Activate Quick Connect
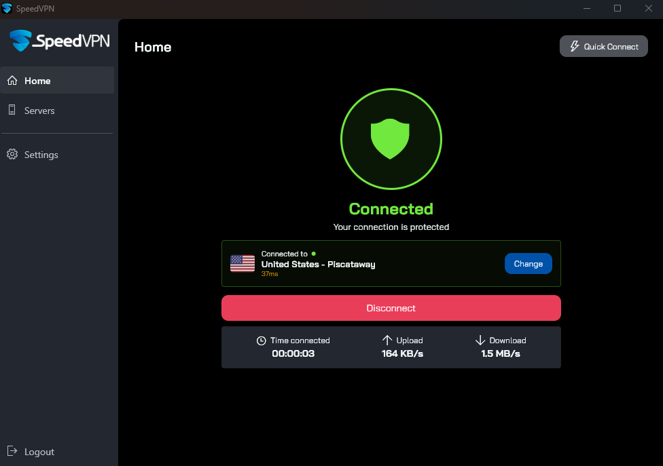This screenshot has width=663, height=466. tap(603, 46)
